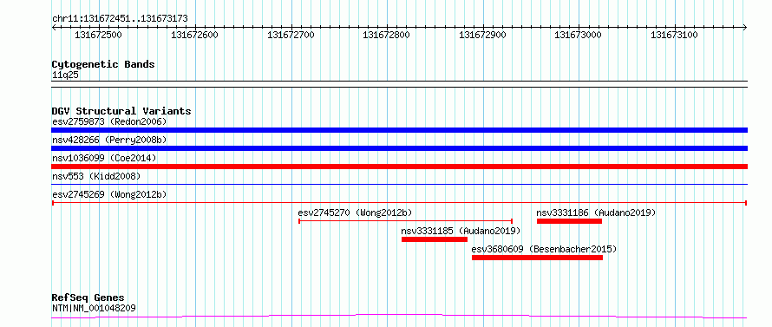Viewport: 772px width, 327px height.
Task: Click ruler position 131673000
Action: 579,35
